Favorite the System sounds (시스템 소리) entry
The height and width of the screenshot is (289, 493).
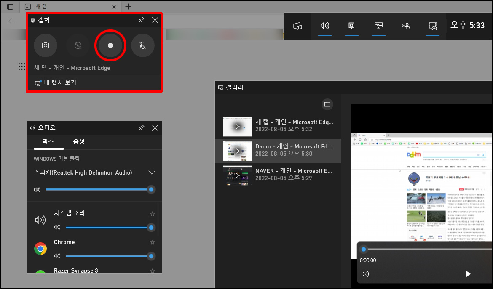[153, 214]
